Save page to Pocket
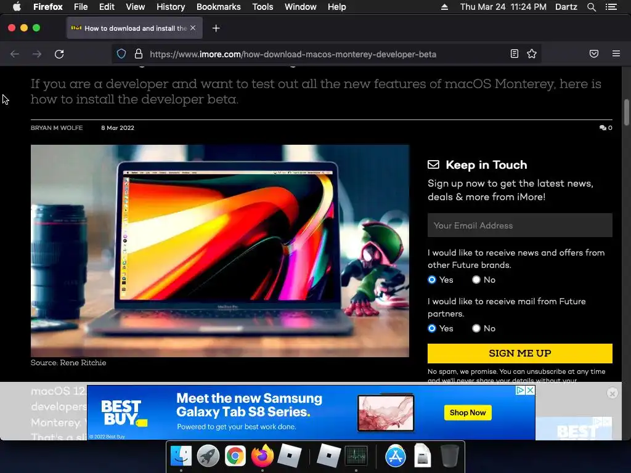631x473 pixels. (594, 54)
